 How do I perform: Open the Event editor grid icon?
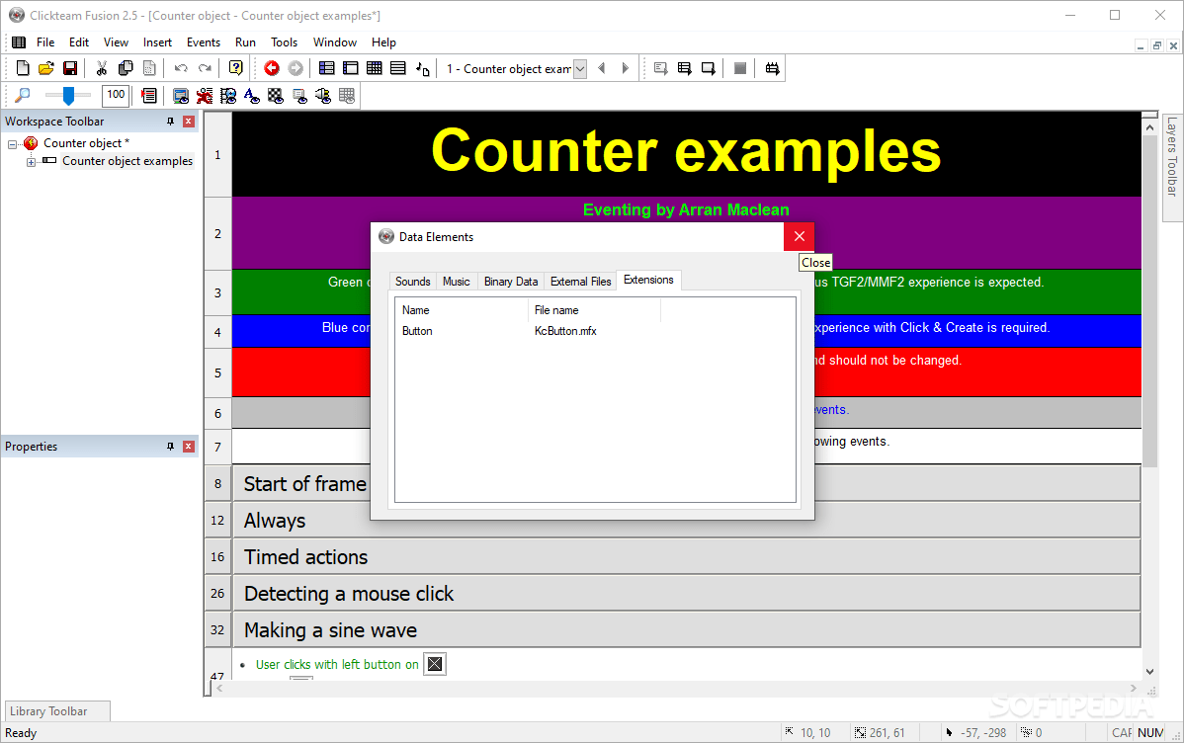coord(374,69)
